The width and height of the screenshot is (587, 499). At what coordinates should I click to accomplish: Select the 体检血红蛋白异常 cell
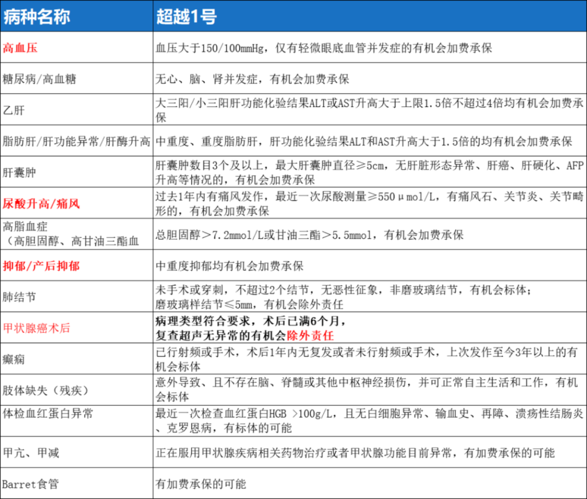[x=77, y=421]
